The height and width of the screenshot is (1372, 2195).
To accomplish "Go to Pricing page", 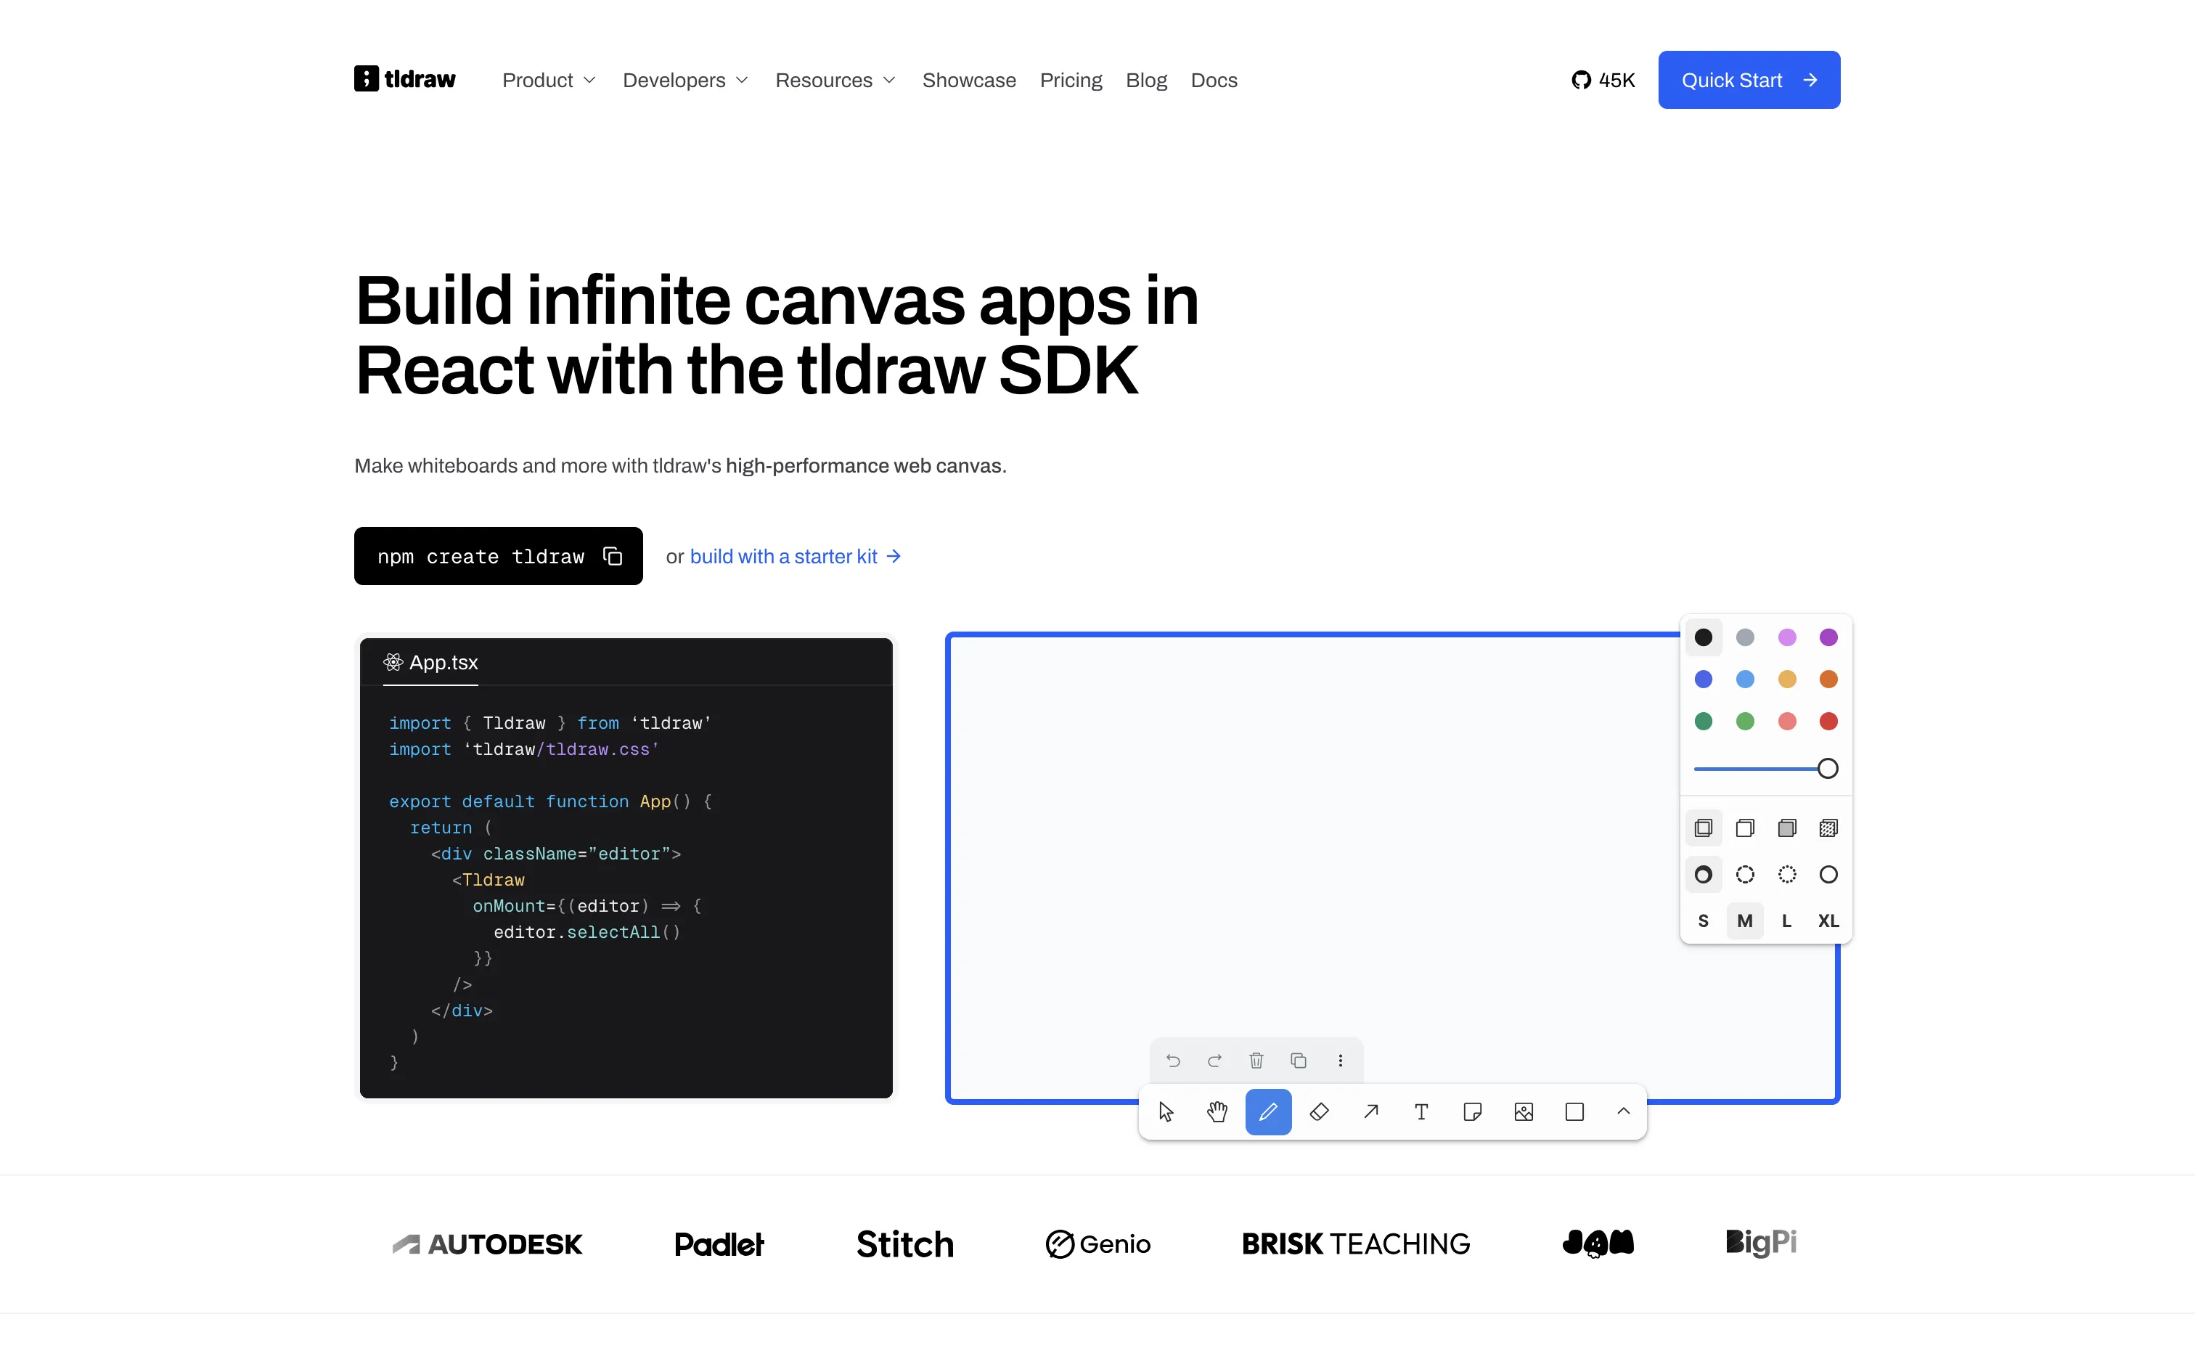I will pyautogui.click(x=1071, y=80).
